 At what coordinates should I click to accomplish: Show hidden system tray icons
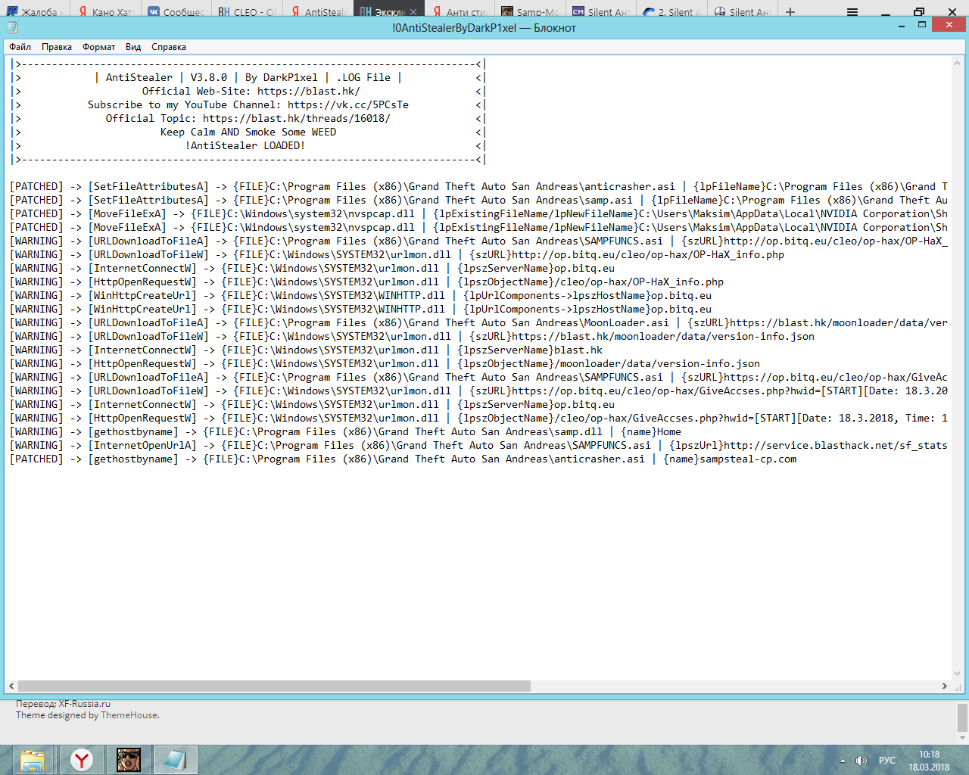pyautogui.click(x=843, y=761)
